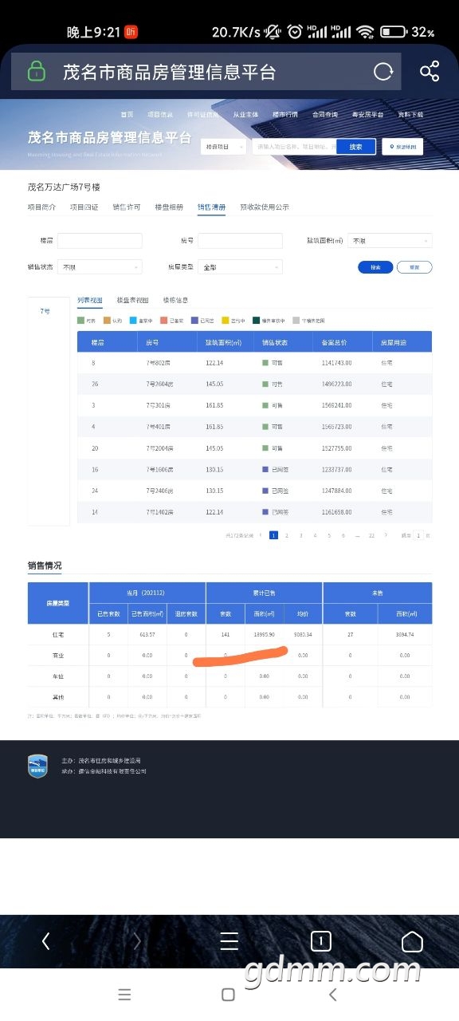Click the blue 搜索 button in header
This screenshot has height=1021, width=459.
click(355, 147)
